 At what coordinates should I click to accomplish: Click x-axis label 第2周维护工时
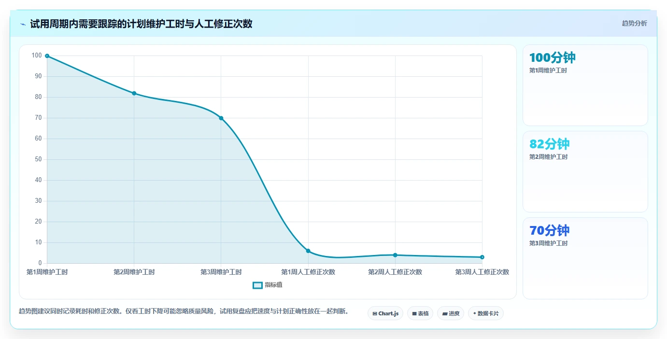(x=134, y=272)
